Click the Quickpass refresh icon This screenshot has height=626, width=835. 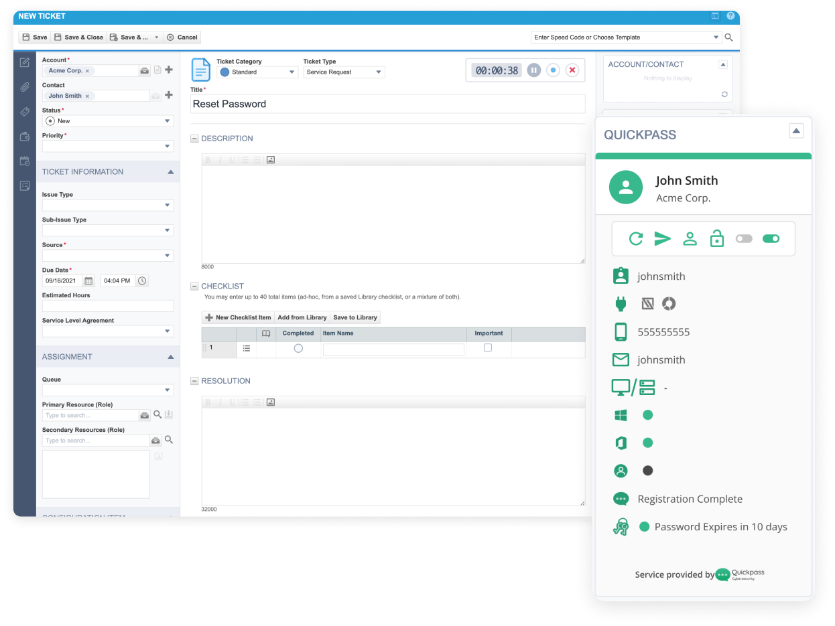[636, 238]
